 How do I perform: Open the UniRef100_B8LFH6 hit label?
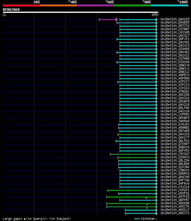(175, 108)
